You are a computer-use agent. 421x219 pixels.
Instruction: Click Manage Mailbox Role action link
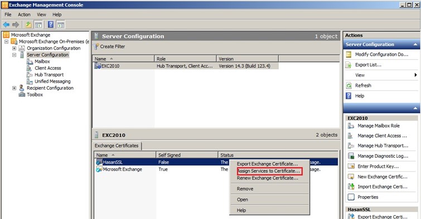click(379, 125)
